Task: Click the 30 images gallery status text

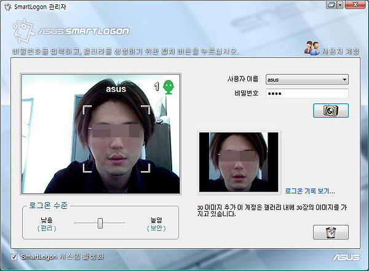Action: tap(272, 211)
